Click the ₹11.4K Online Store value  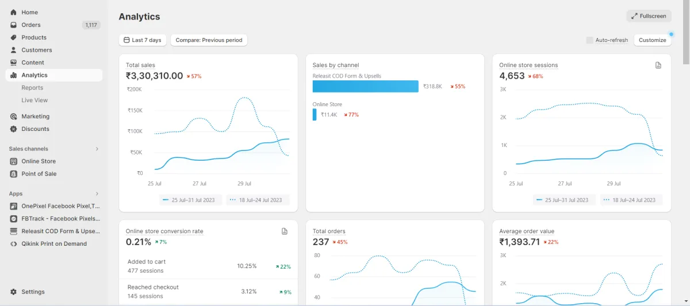click(329, 115)
